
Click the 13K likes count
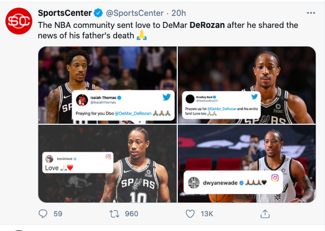click(x=207, y=214)
